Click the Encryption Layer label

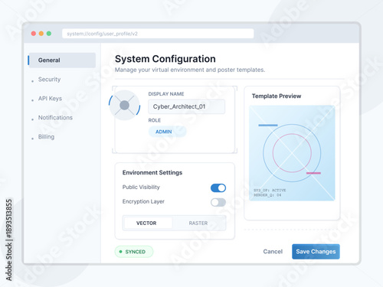point(143,201)
